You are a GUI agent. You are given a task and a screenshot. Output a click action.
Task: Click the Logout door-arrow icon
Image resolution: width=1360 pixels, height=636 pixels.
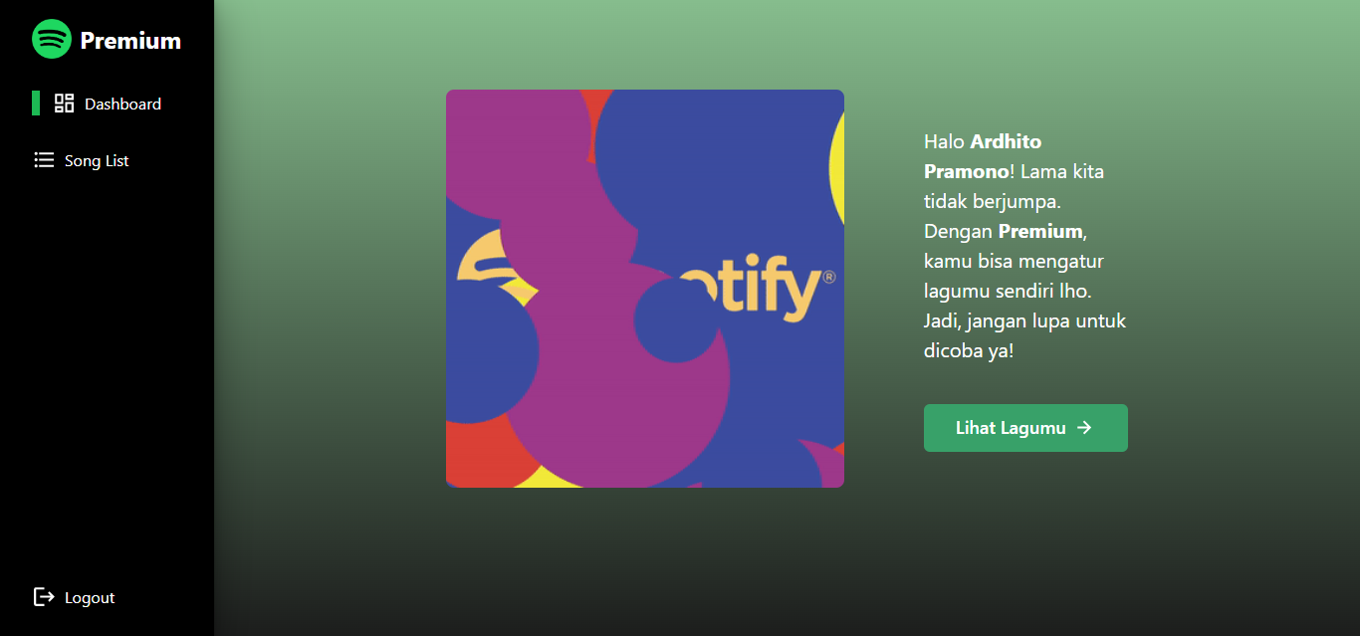44,597
